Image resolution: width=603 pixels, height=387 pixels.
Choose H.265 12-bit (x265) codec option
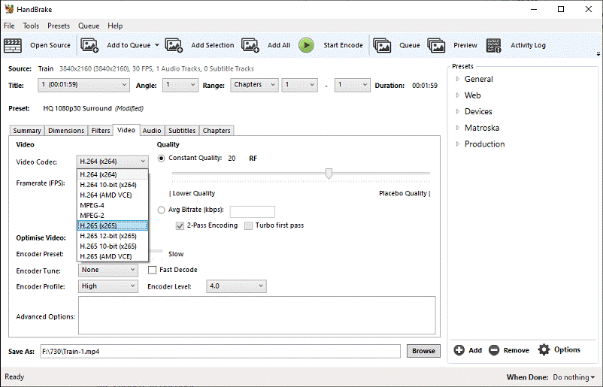pyautogui.click(x=113, y=236)
